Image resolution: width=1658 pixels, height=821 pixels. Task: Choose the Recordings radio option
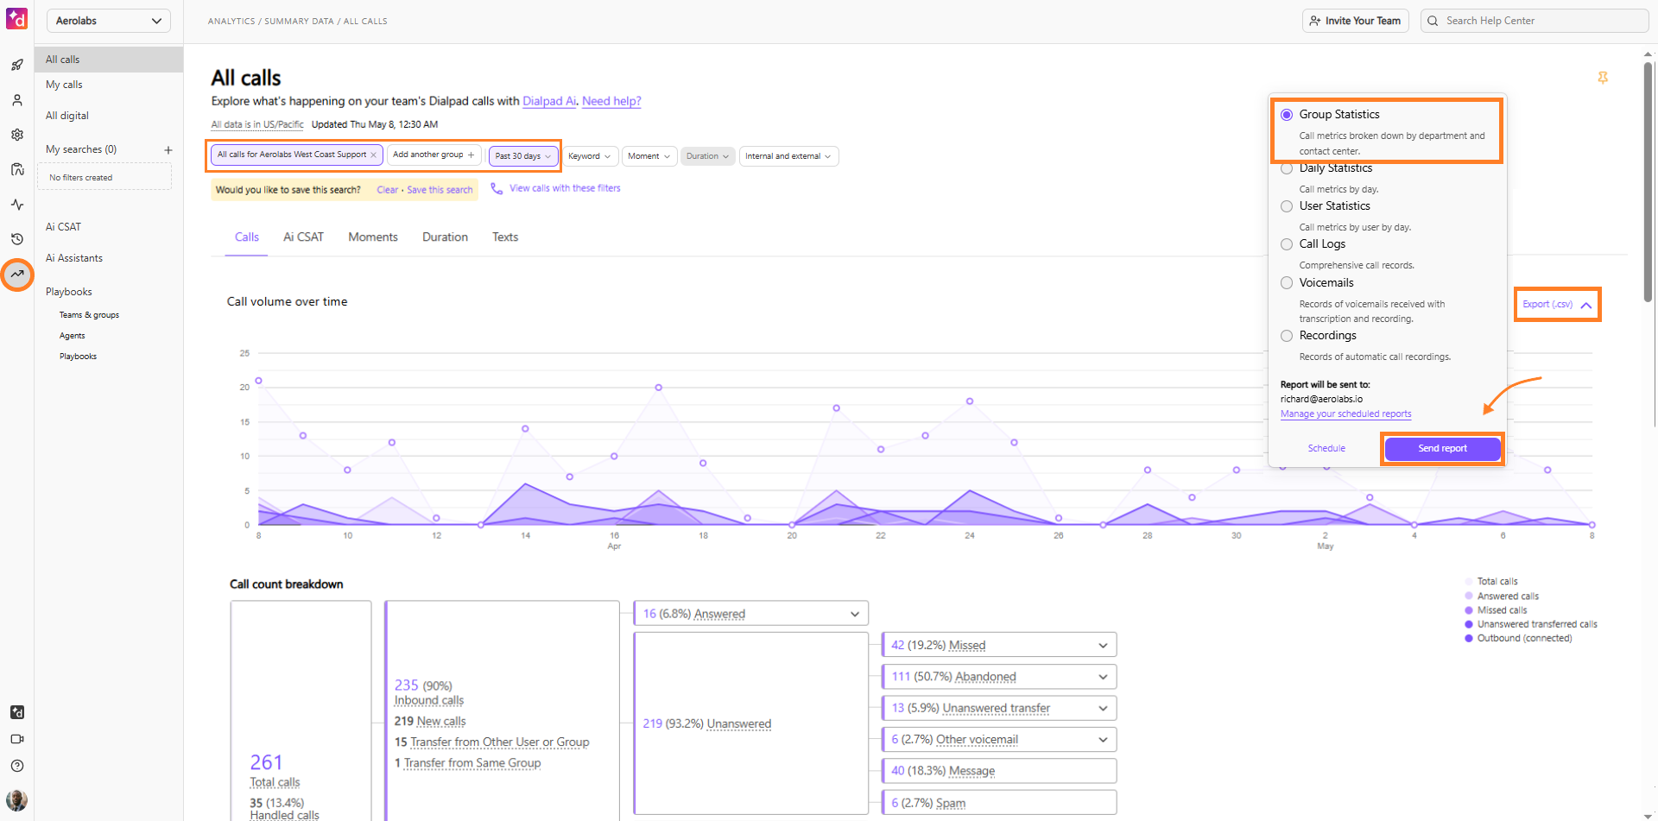(x=1287, y=336)
